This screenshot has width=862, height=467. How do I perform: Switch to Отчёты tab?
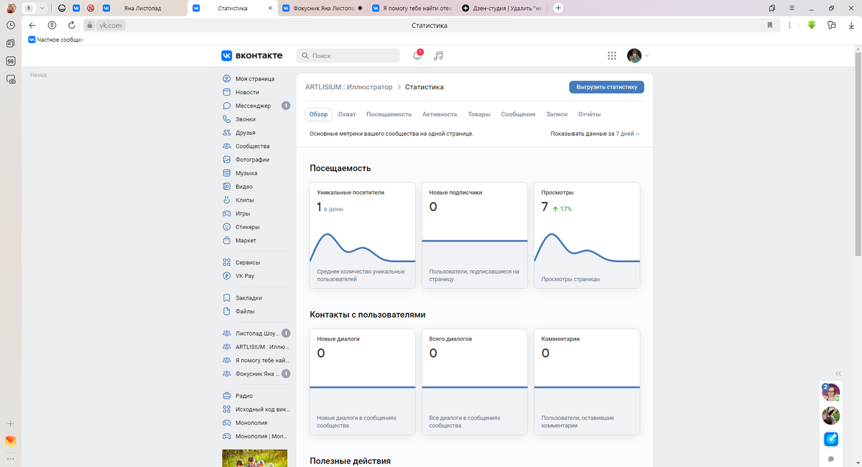coord(589,114)
